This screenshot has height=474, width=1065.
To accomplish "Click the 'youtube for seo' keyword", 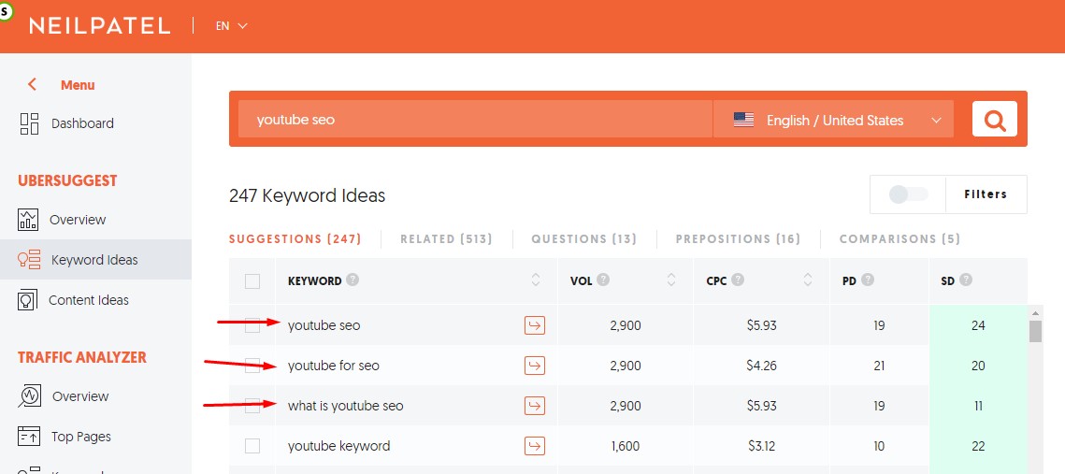I will tap(334, 366).
